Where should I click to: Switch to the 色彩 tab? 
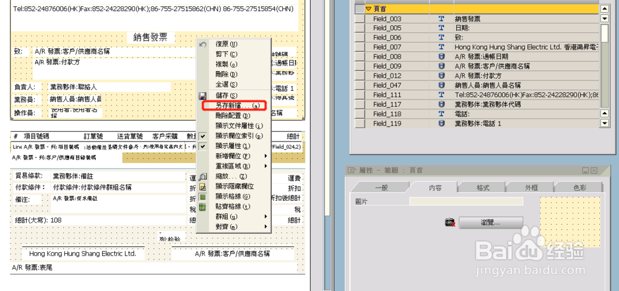point(579,188)
